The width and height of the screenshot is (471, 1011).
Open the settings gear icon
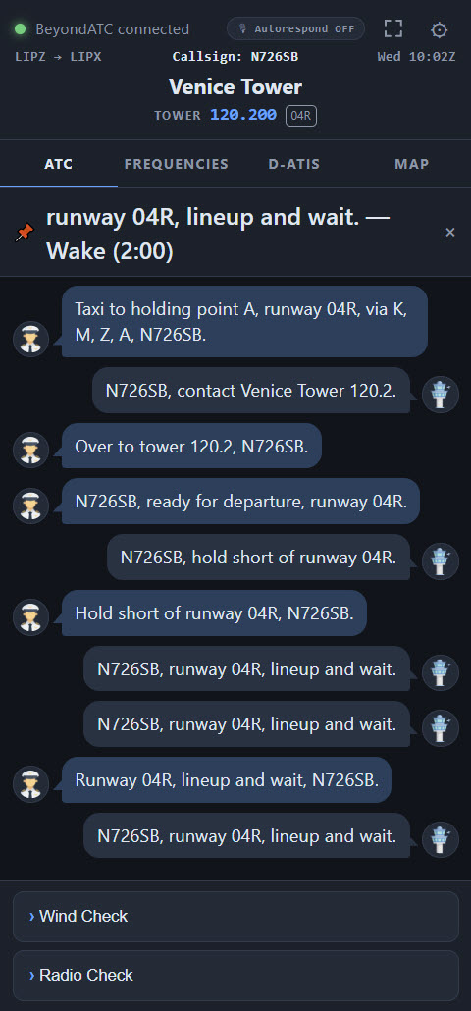pyautogui.click(x=439, y=29)
